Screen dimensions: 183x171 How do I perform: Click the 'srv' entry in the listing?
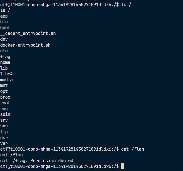[4, 120]
